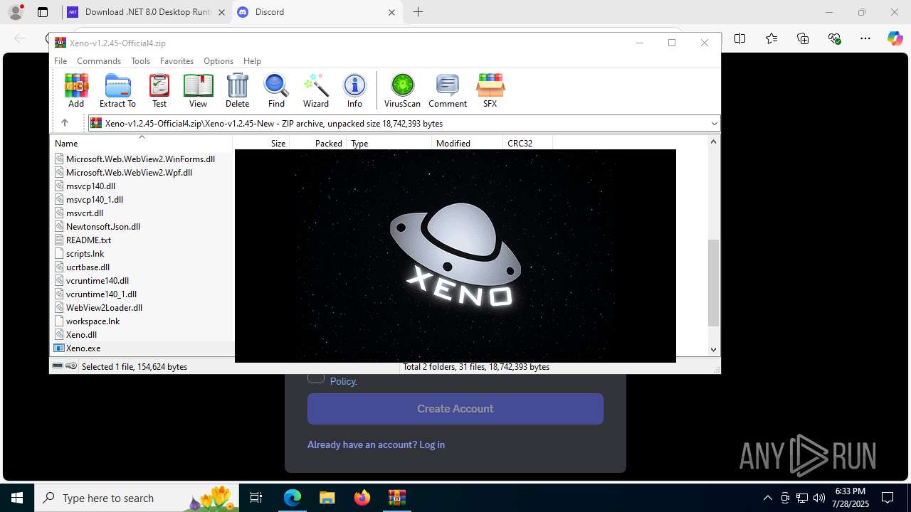Click the file list vertical scrollbar thumb
Image resolution: width=911 pixels, height=512 pixels.
tap(714, 283)
